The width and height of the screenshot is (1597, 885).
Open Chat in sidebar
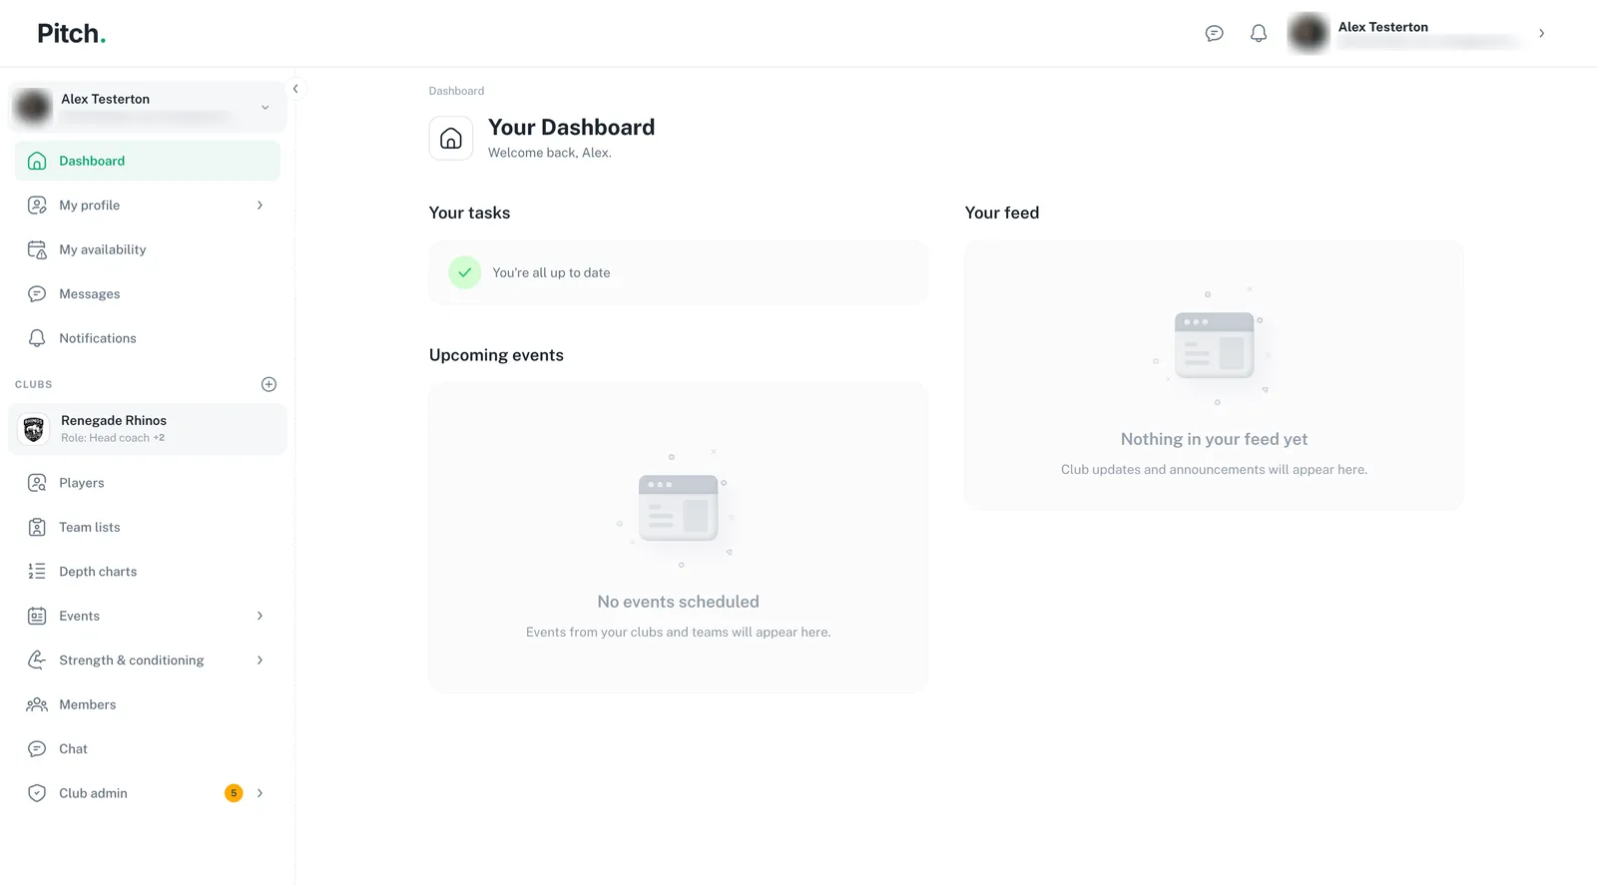point(147,748)
